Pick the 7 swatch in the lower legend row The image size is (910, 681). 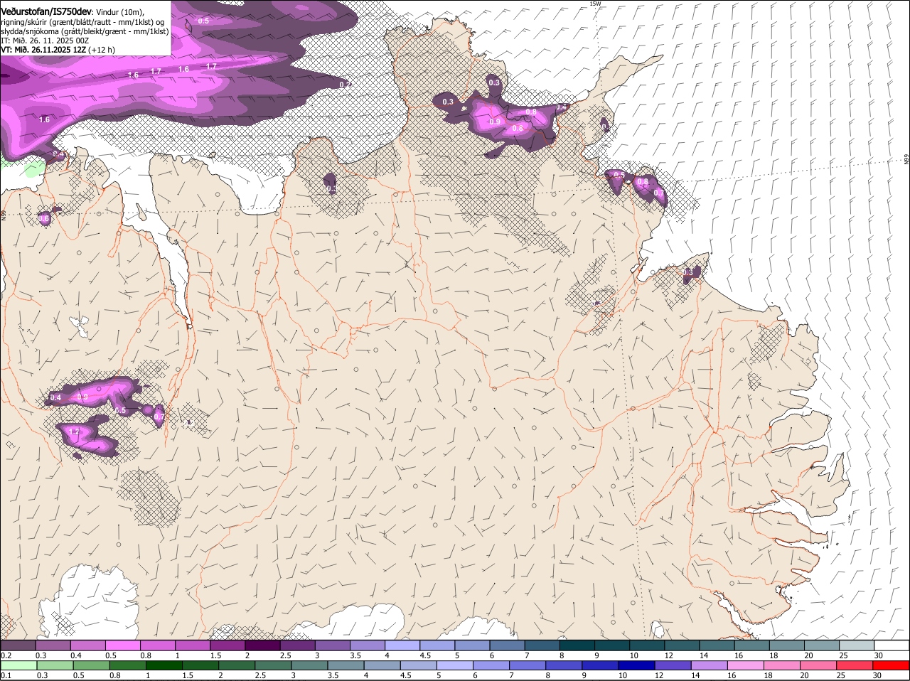pos(528,665)
